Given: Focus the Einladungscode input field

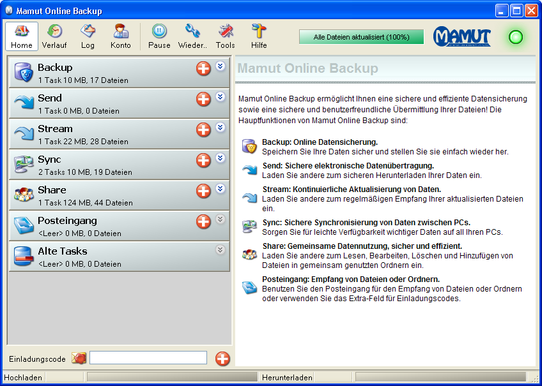Looking at the screenshot, I should coord(148,358).
